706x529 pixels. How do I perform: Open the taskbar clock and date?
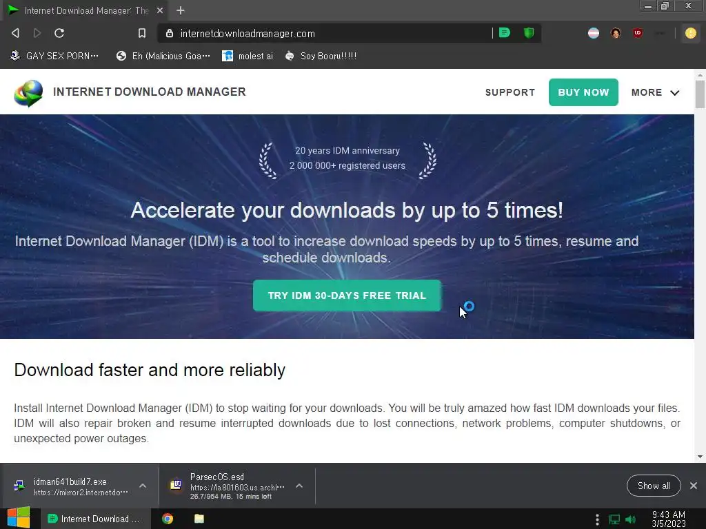[669, 519]
